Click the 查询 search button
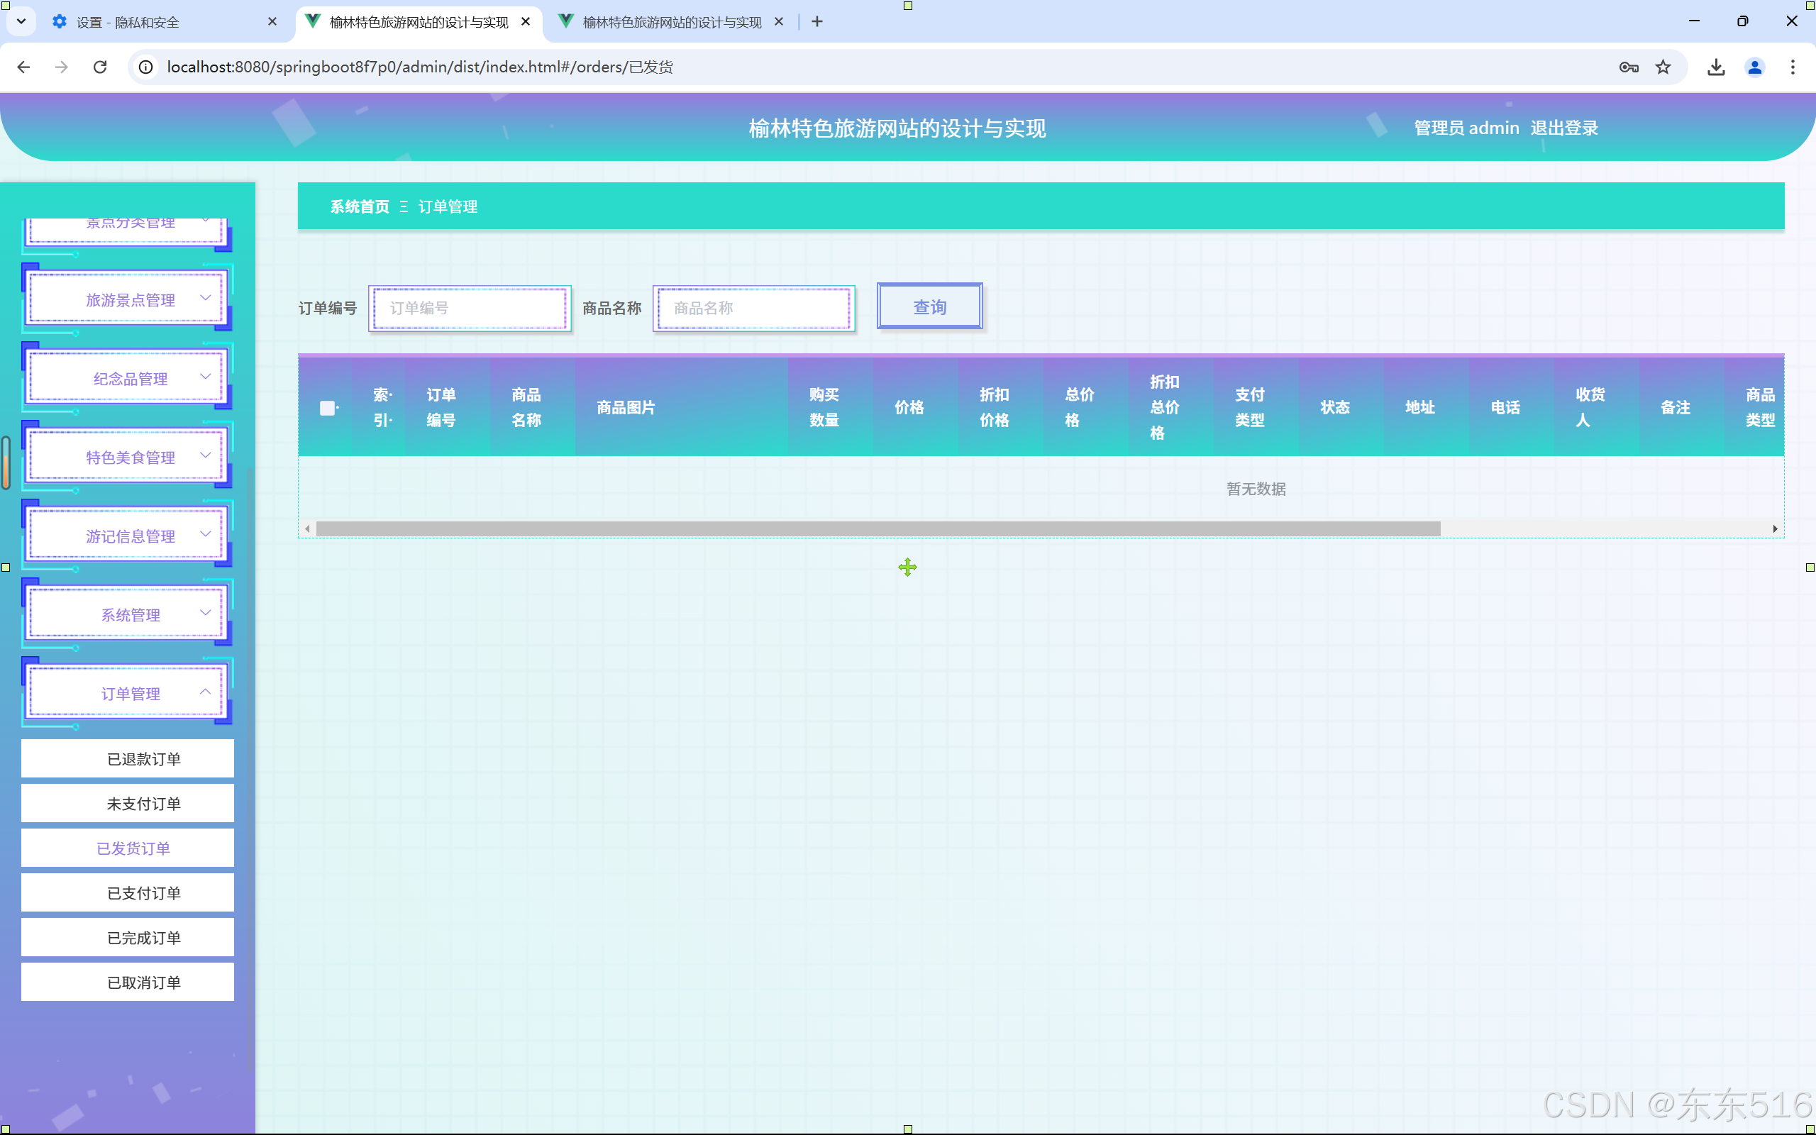Viewport: 1816px width, 1135px height. pos(929,306)
